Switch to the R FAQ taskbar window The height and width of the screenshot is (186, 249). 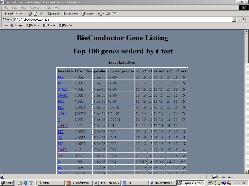click(107, 183)
